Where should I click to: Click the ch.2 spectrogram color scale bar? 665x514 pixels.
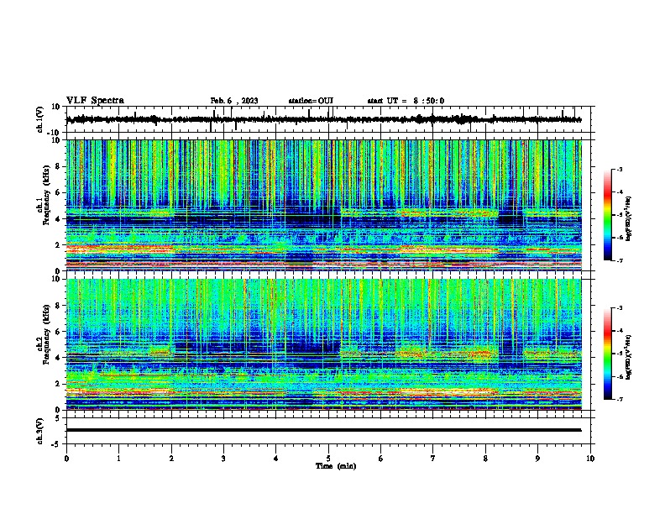click(608, 354)
